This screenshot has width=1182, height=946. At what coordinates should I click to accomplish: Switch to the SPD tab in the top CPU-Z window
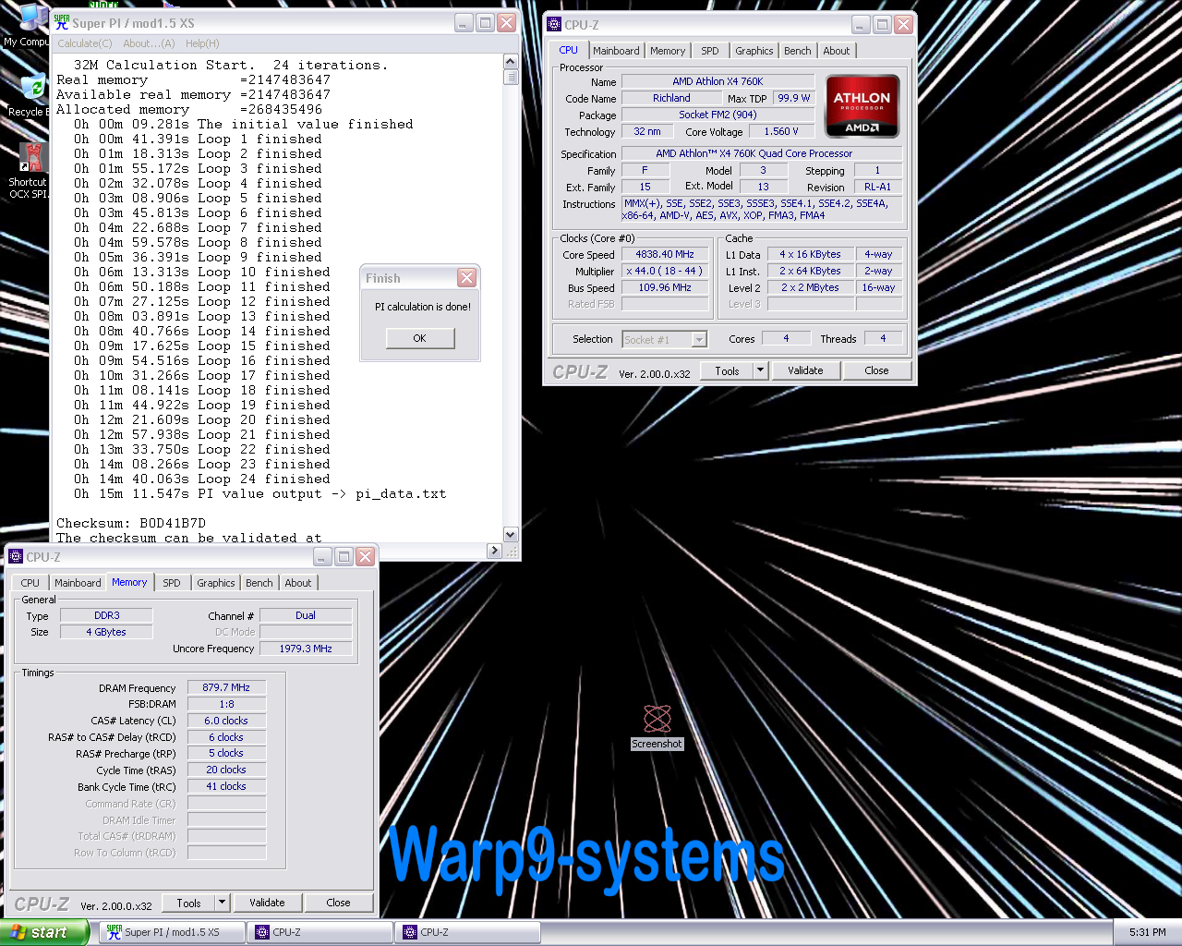click(x=709, y=51)
